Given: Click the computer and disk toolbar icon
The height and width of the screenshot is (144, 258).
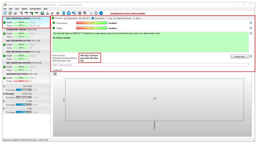Looking at the screenshot, I should coord(58,13).
